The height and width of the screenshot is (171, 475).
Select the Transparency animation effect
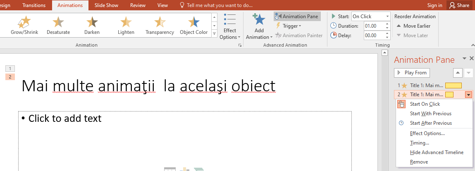pos(160,25)
